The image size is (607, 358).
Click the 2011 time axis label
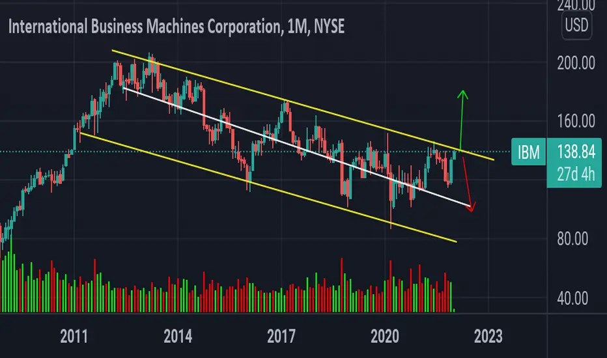point(74,337)
